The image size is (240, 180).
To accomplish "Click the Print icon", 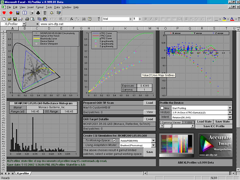I will point(27,19).
